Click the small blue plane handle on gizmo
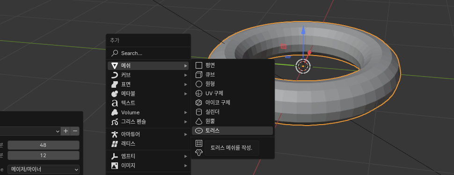 287,57
